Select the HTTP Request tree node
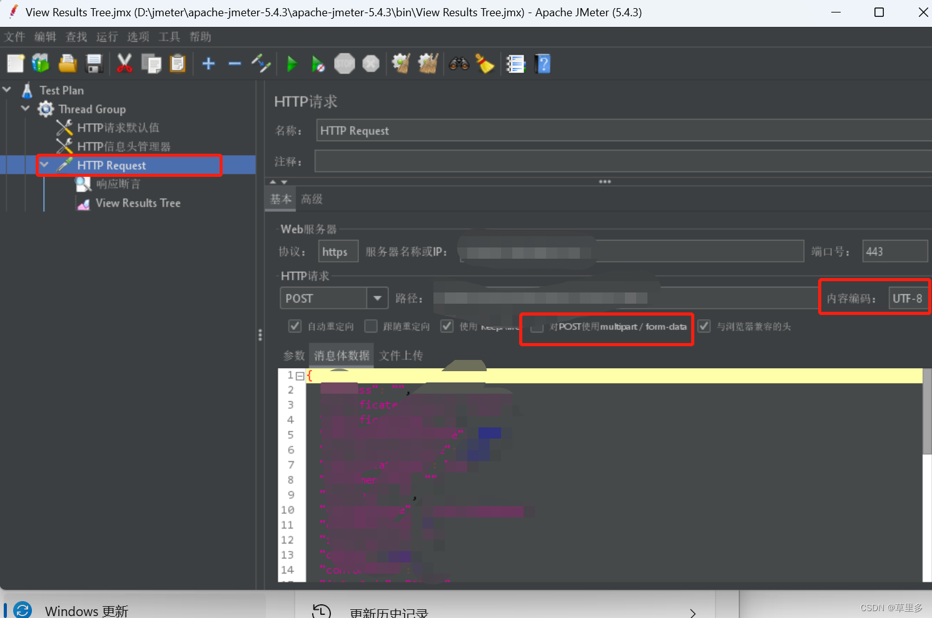This screenshot has height=618, width=932. pos(111,165)
